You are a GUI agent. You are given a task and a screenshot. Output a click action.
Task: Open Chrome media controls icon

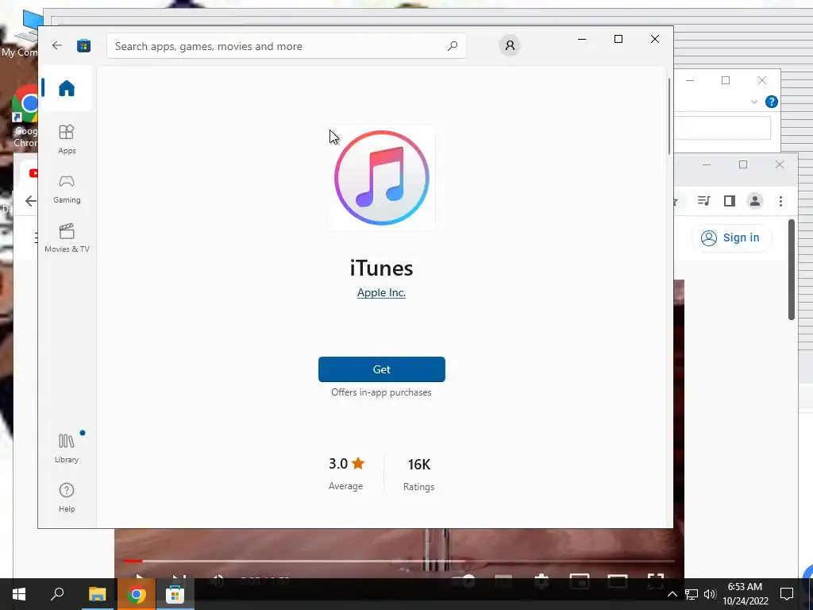coord(703,201)
